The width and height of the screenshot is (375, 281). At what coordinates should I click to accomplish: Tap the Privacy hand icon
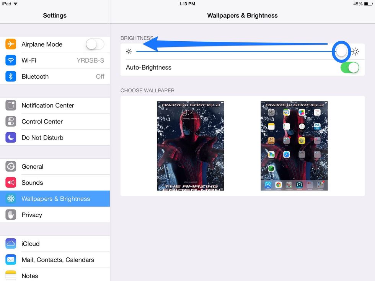point(11,215)
